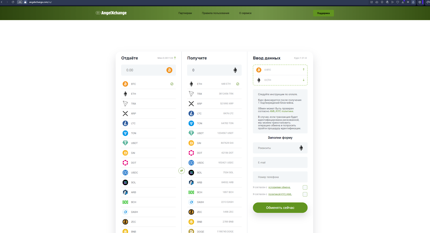Viewport: 430px width, 233px height.
Task: Click the E-mail input field
Action: click(x=280, y=162)
